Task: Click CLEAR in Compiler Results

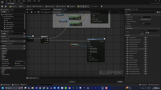Action: pyautogui.click(x=120, y=82)
